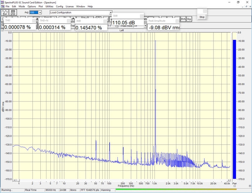Open the Config menu
The height and width of the screenshot is (193, 252).
[59, 6]
